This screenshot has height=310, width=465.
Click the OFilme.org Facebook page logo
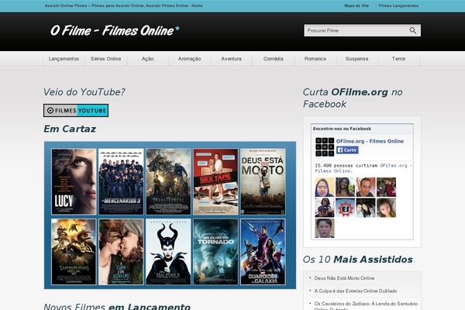pos(325,146)
